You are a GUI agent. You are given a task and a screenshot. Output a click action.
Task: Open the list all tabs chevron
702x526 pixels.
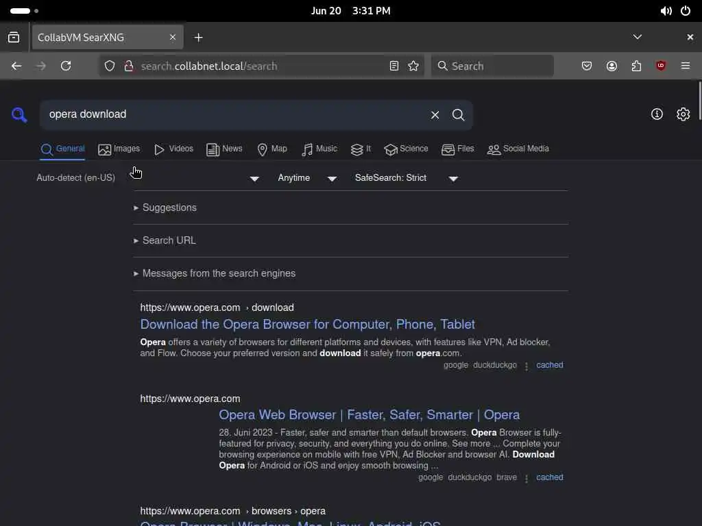click(638, 37)
